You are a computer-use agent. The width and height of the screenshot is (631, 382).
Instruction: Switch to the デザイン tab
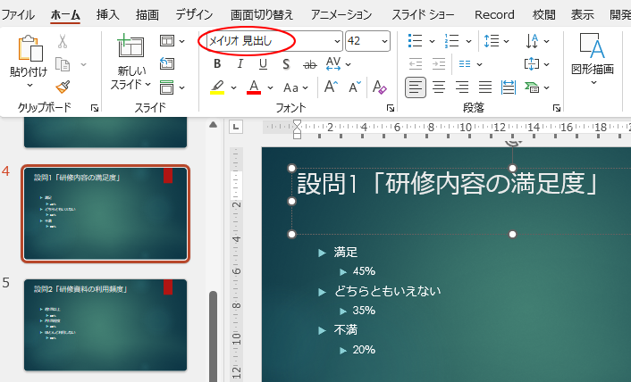(194, 15)
